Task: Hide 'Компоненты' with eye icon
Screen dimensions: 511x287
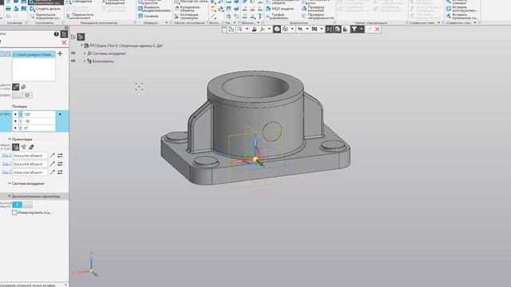Action: coord(73,61)
